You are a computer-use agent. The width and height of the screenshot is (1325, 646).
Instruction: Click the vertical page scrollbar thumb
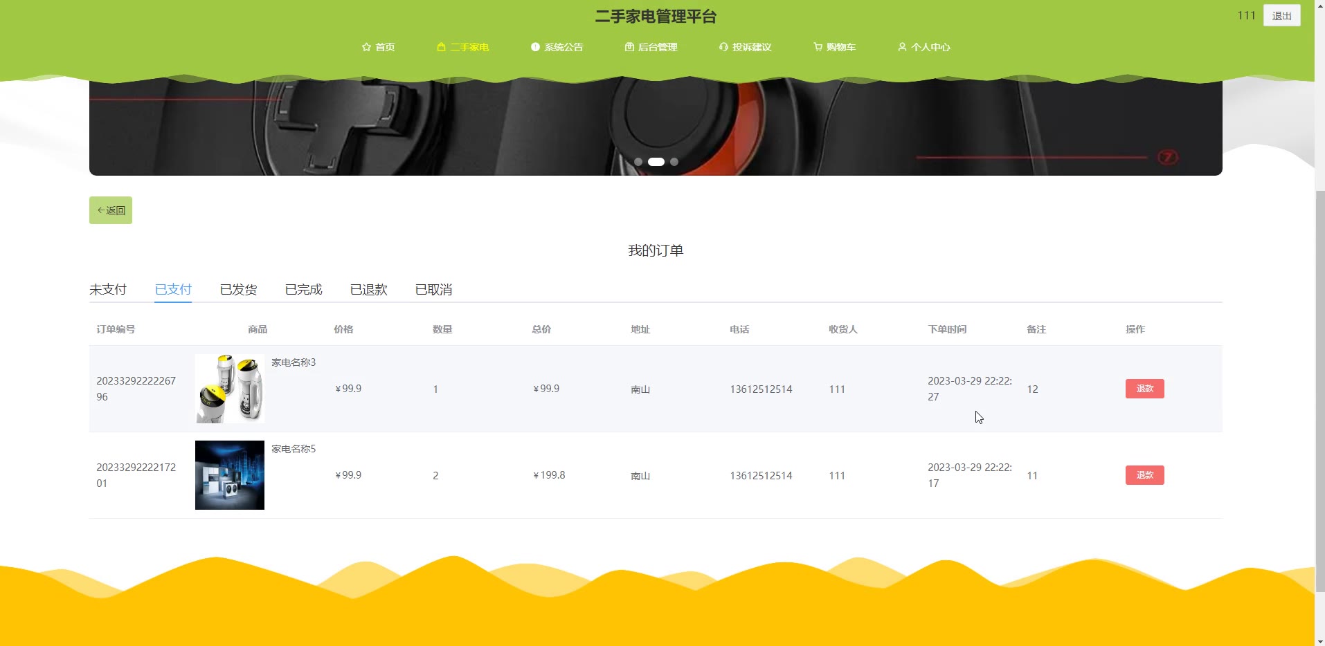point(1319,391)
